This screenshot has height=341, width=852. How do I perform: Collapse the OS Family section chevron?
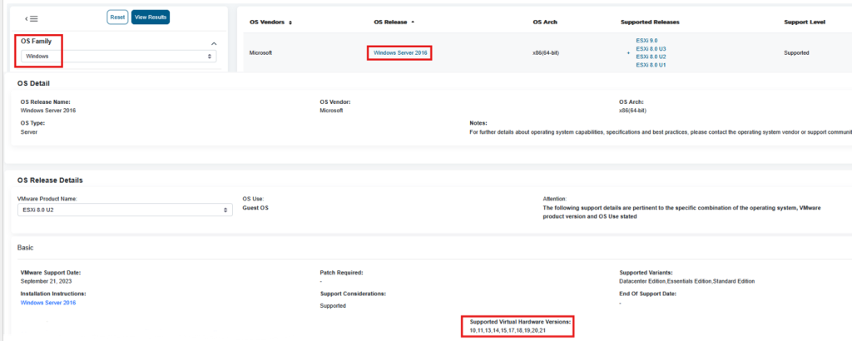(x=214, y=42)
